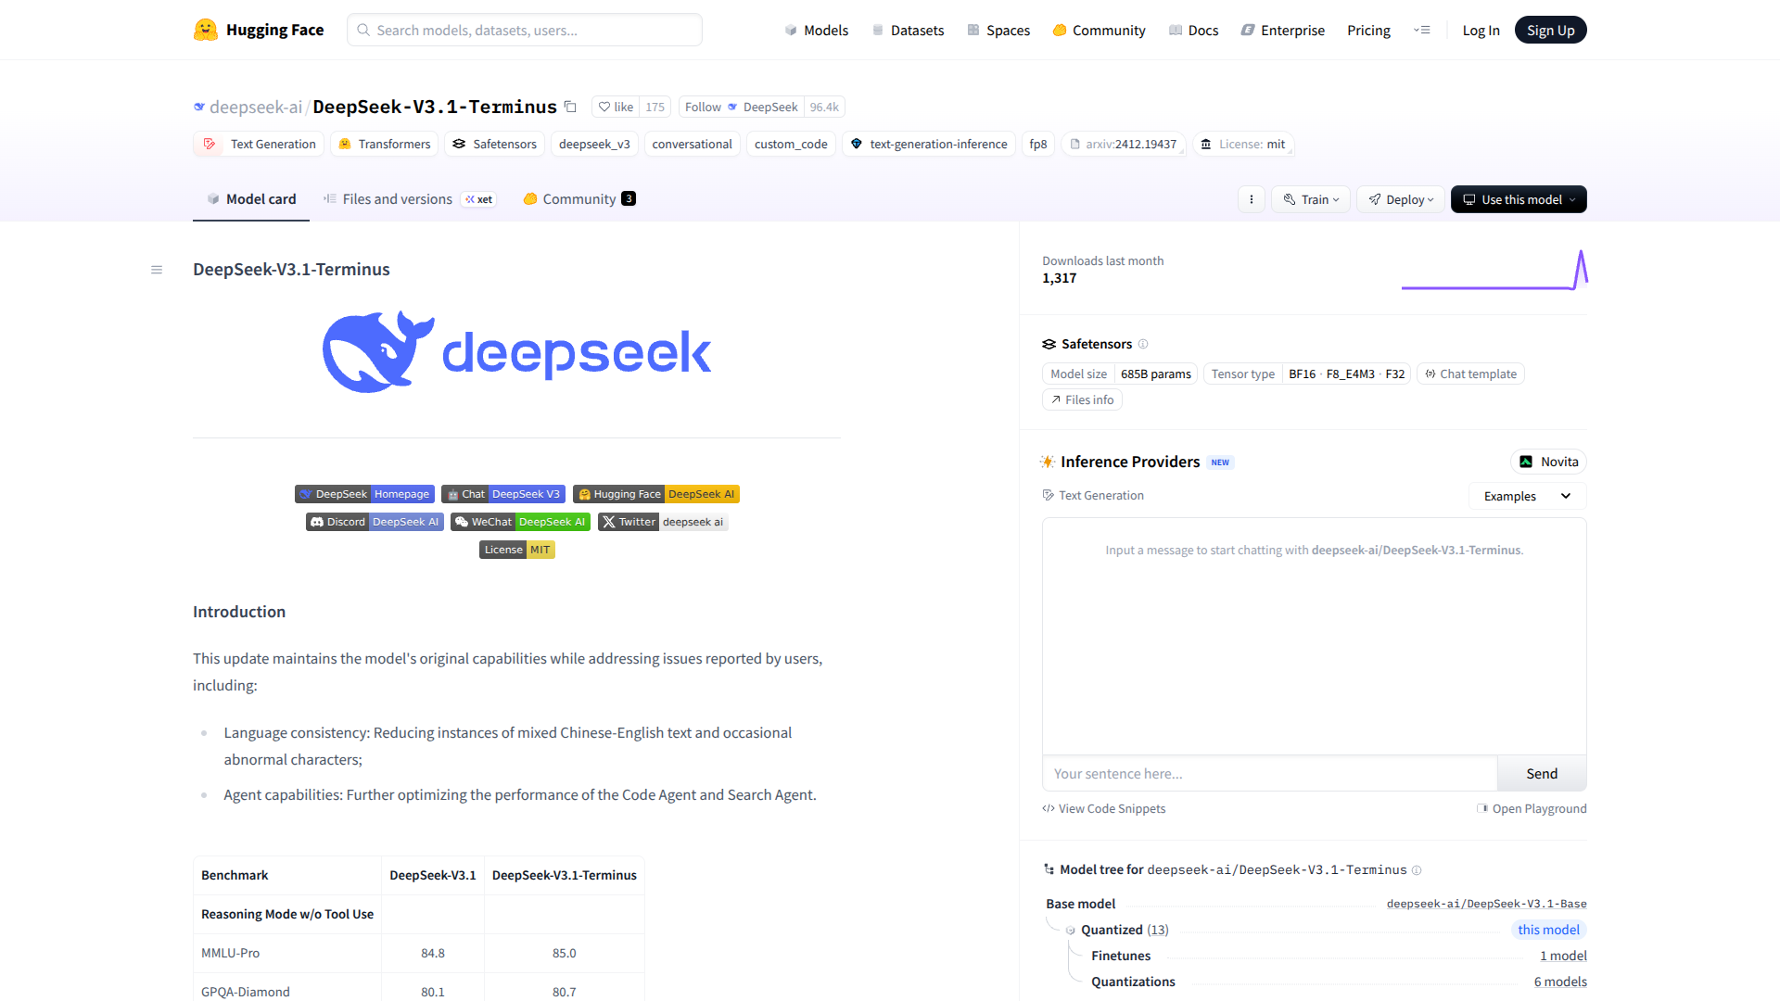View the Chat template
The height and width of the screenshot is (1001, 1780).
(x=1470, y=374)
